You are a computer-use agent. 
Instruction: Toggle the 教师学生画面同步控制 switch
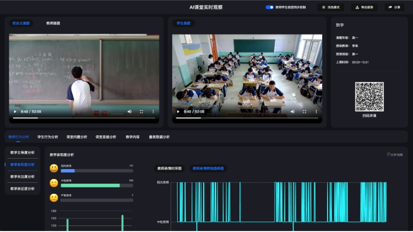click(269, 7)
